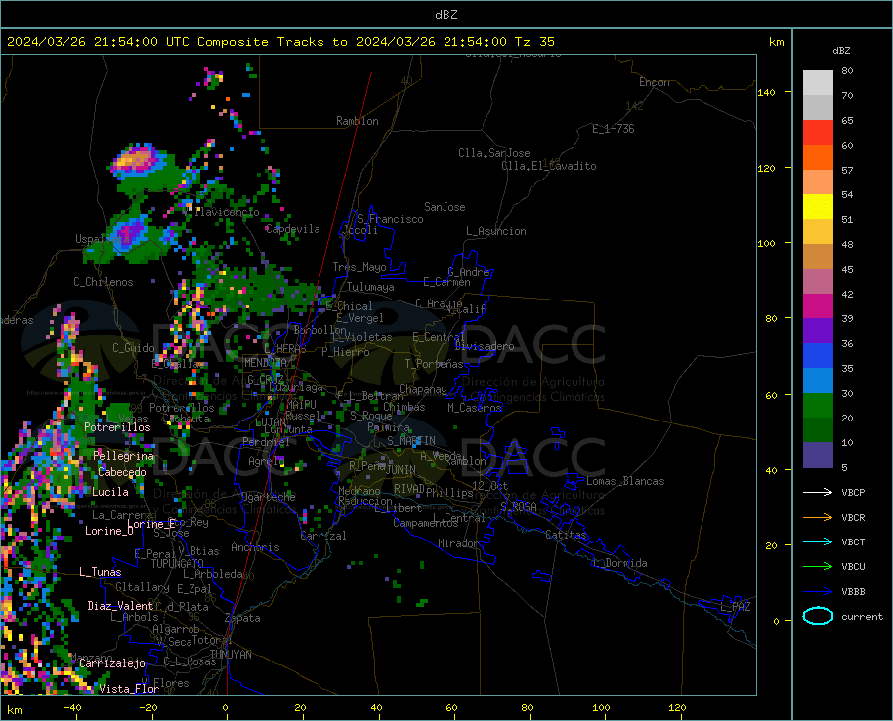Image resolution: width=893 pixels, height=721 pixels.
Task: Click the L_Dormida map label
Action: pyautogui.click(x=619, y=563)
